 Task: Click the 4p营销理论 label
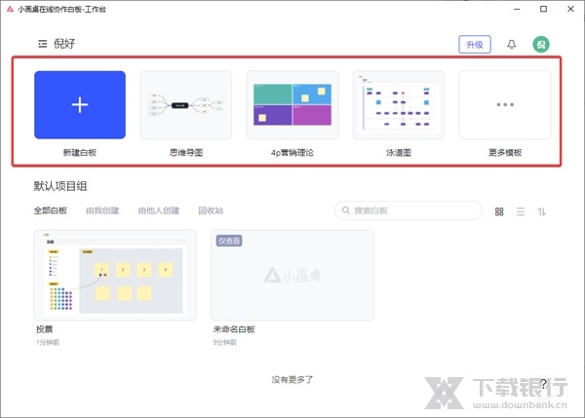coord(292,153)
